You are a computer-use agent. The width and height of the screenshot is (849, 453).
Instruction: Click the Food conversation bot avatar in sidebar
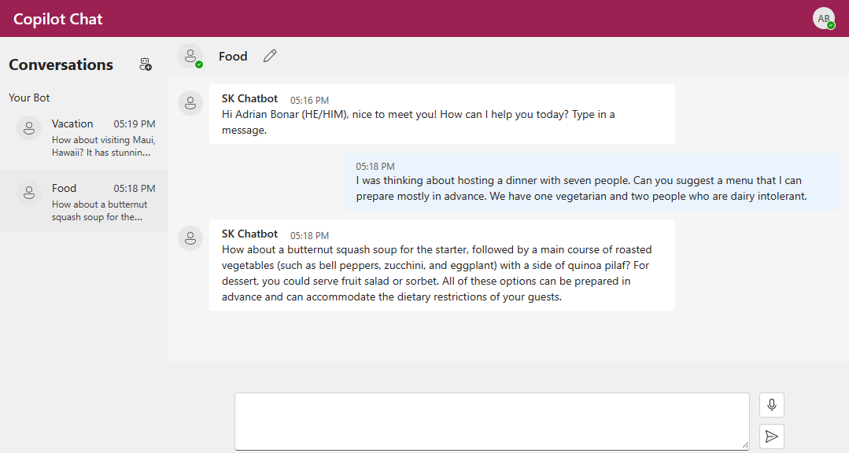coord(29,193)
